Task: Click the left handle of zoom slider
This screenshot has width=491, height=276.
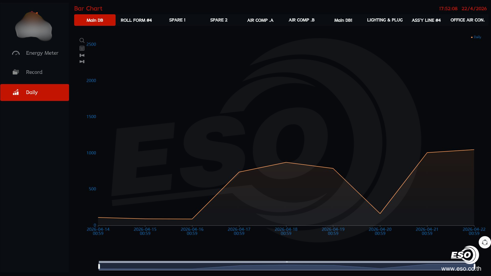Action: 99,266
